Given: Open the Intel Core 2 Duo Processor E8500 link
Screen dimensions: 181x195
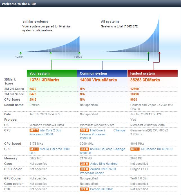Looking at the screenshot, I should 45,132.
